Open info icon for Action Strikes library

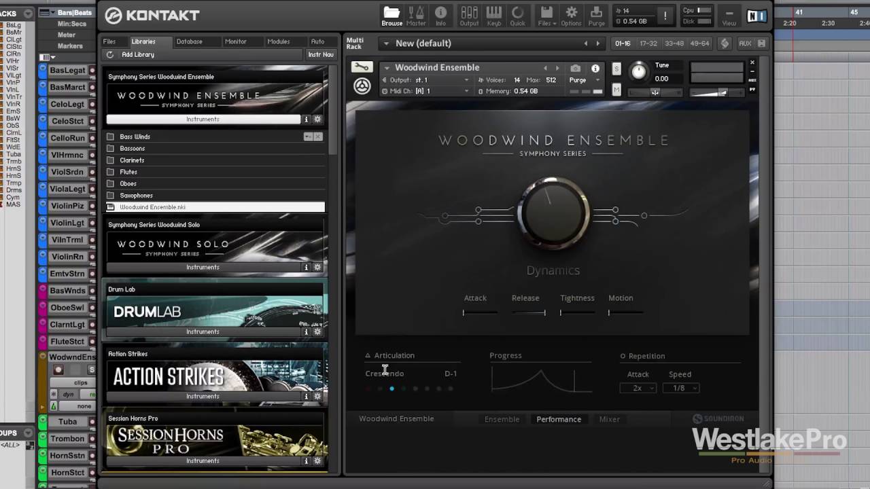pos(306,396)
